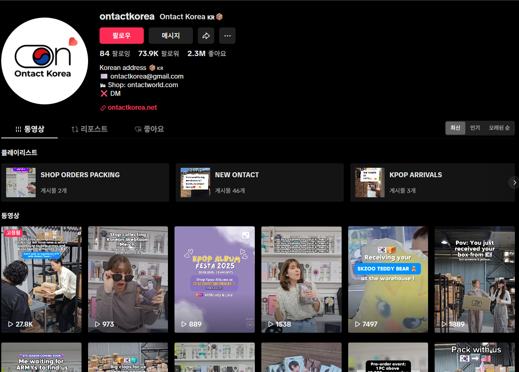This screenshot has height=372, width=519.
Task: Switch to the 좋아요 tab
Action: (x=150, y=129)
